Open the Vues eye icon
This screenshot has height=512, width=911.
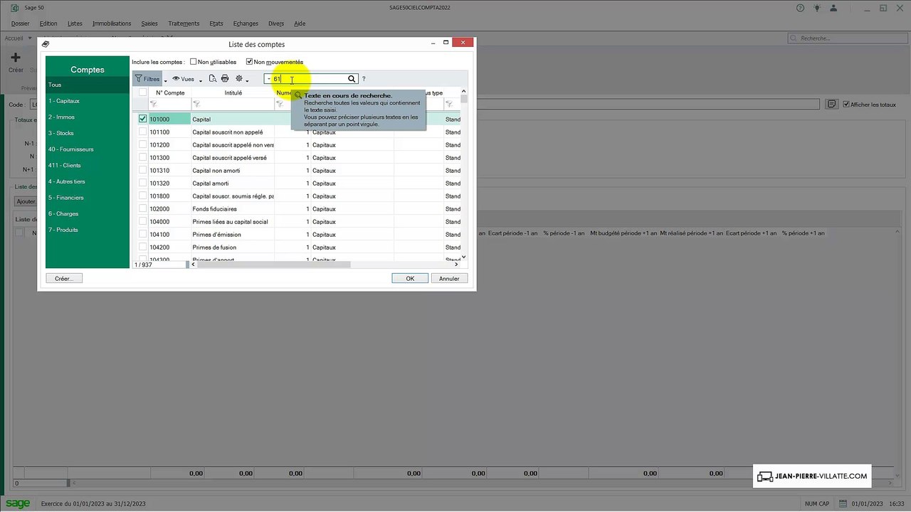point(176,79)
